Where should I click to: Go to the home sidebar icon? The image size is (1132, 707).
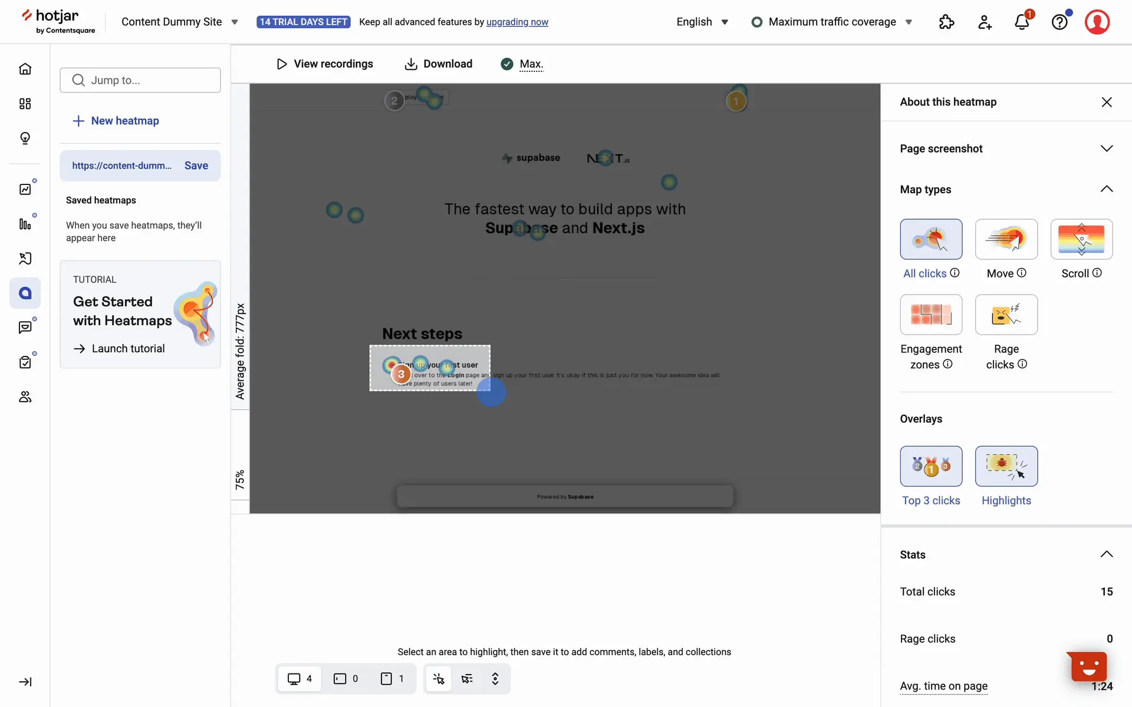(25, 69)
